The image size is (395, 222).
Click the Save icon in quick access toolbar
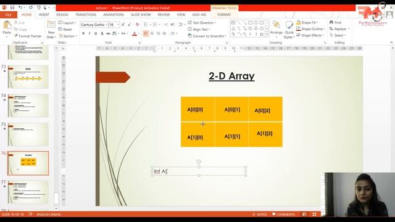coord(12,7)
